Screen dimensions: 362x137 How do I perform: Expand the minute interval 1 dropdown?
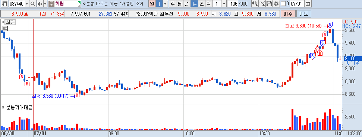point(224,4)
